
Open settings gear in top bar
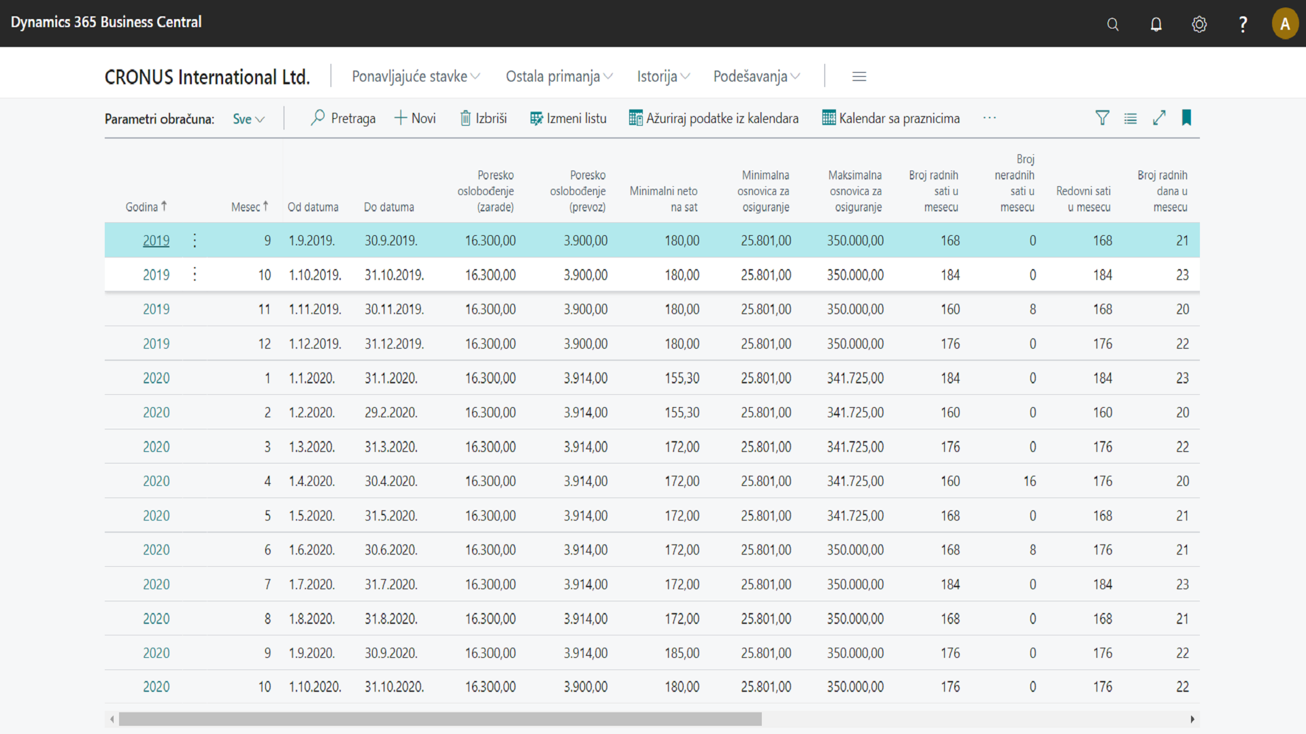(x=1199, y=24)
